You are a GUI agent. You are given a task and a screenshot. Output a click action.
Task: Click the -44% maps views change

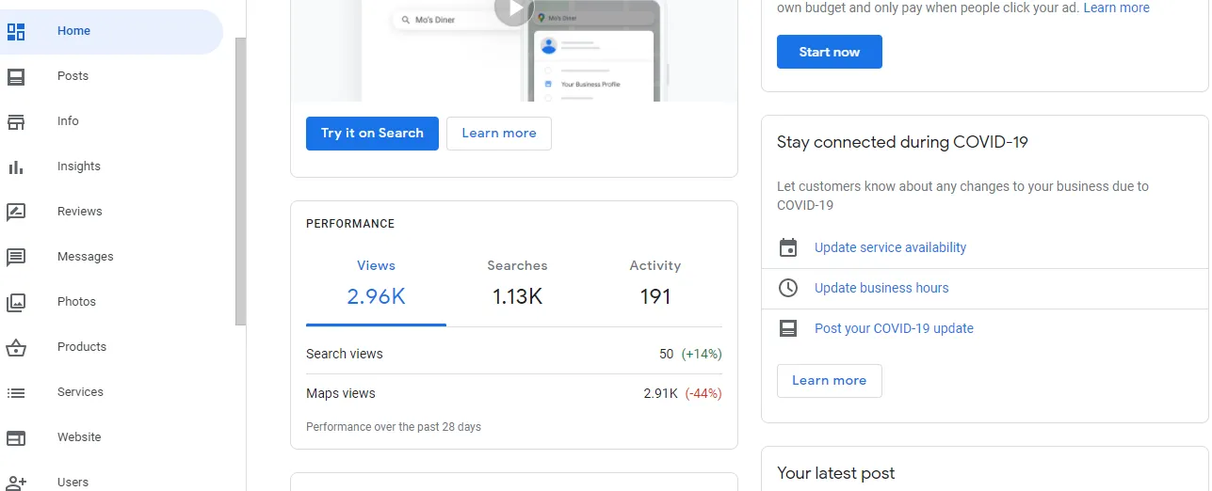point(703,393)
